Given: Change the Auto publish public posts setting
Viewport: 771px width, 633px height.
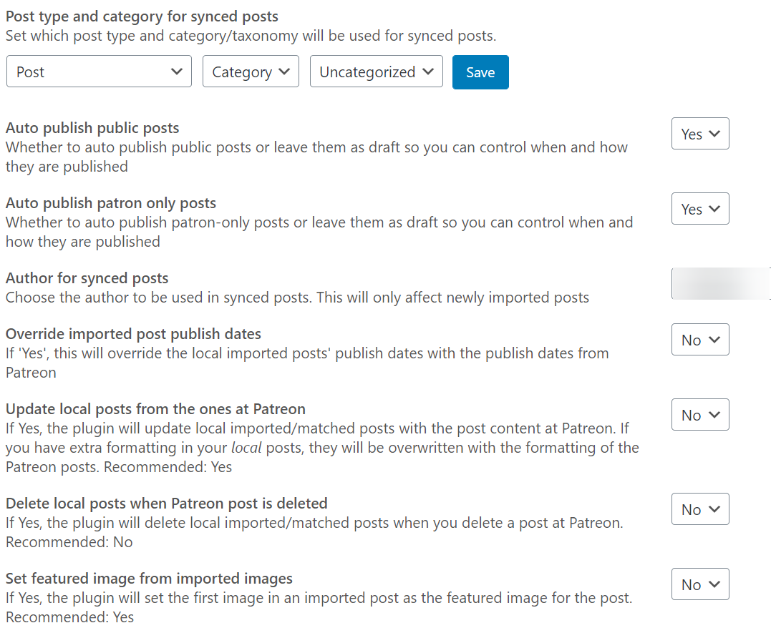Looking at the screenshot, I should [x=700, y=134].
